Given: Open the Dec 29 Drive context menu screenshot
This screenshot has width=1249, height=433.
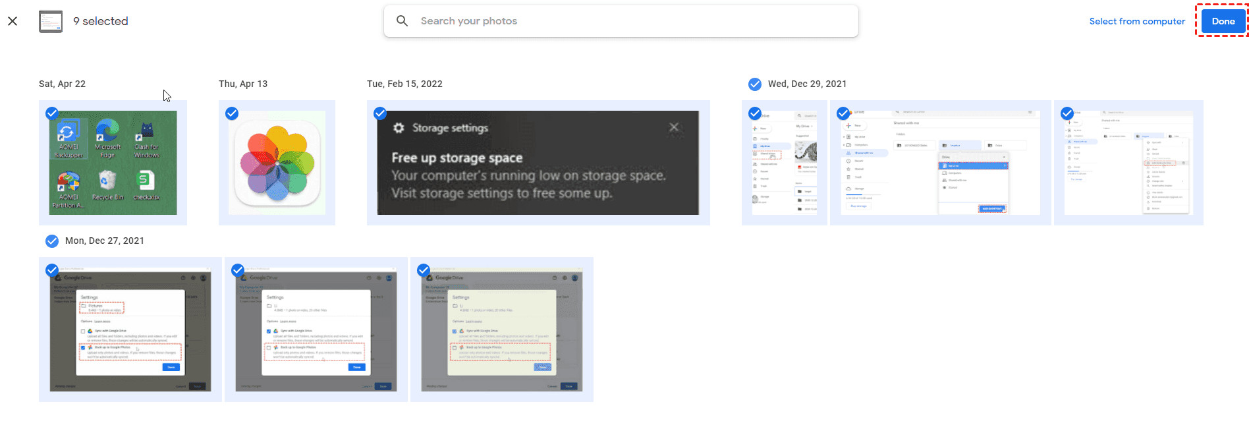Looking at the screenshot, I should pyautogui.click(x=1128, y=163).
